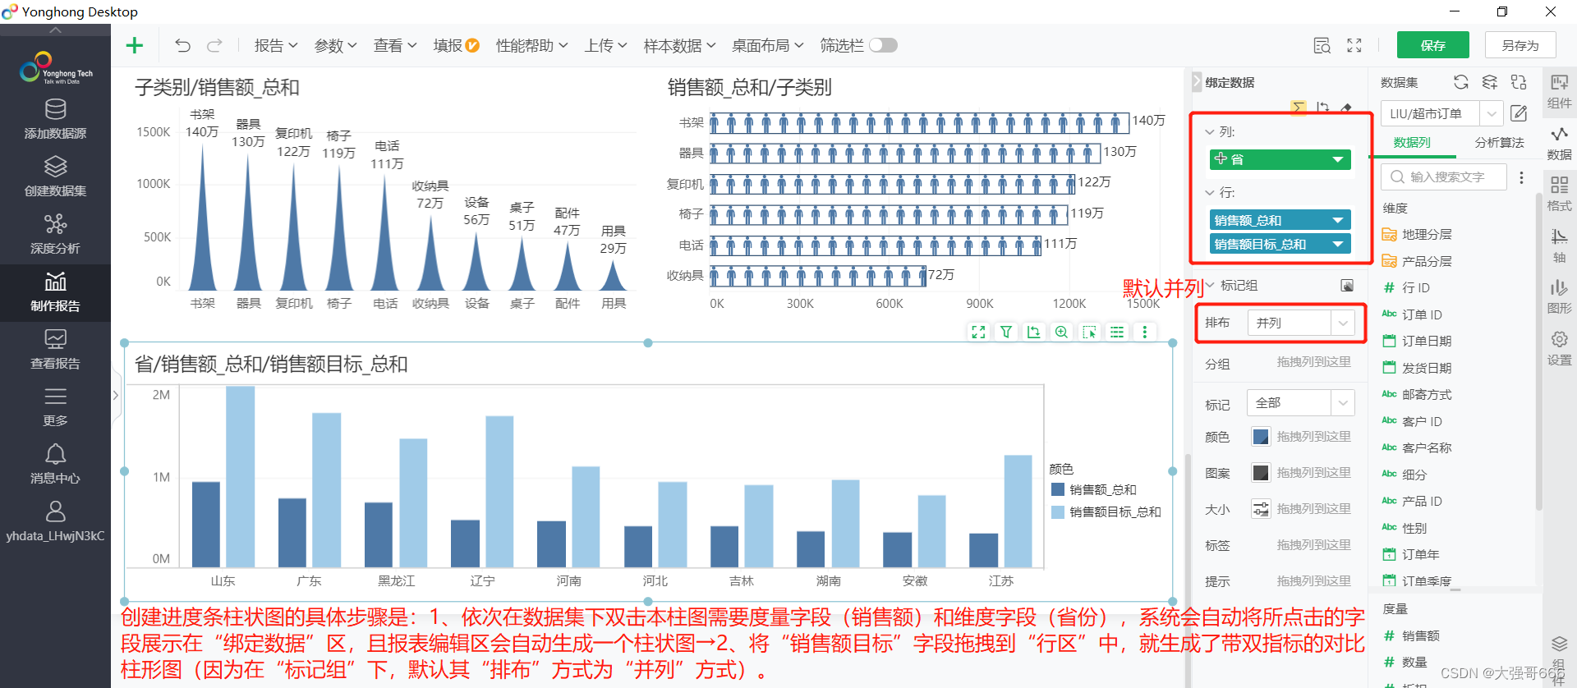The image size is (1577, 688).
Task: Open 设置 panel on right rail
Action: click(1559, 348)
